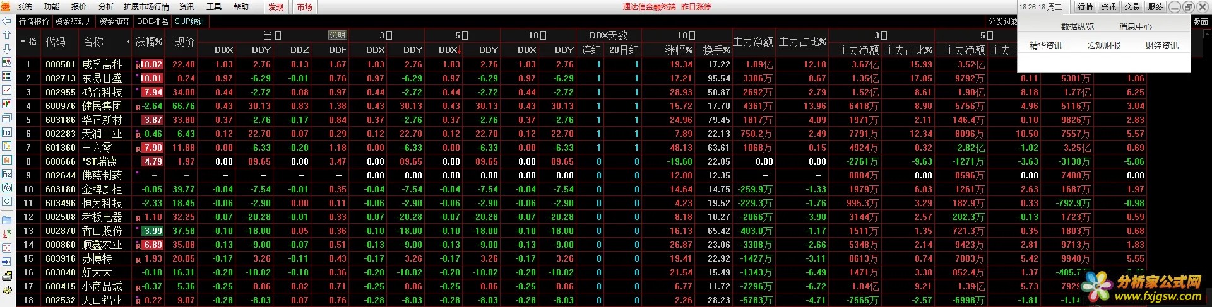Select the stock row 天山铝业
Image resolution: width=1212 pixels, height=307 pixels.
[102, 300]
